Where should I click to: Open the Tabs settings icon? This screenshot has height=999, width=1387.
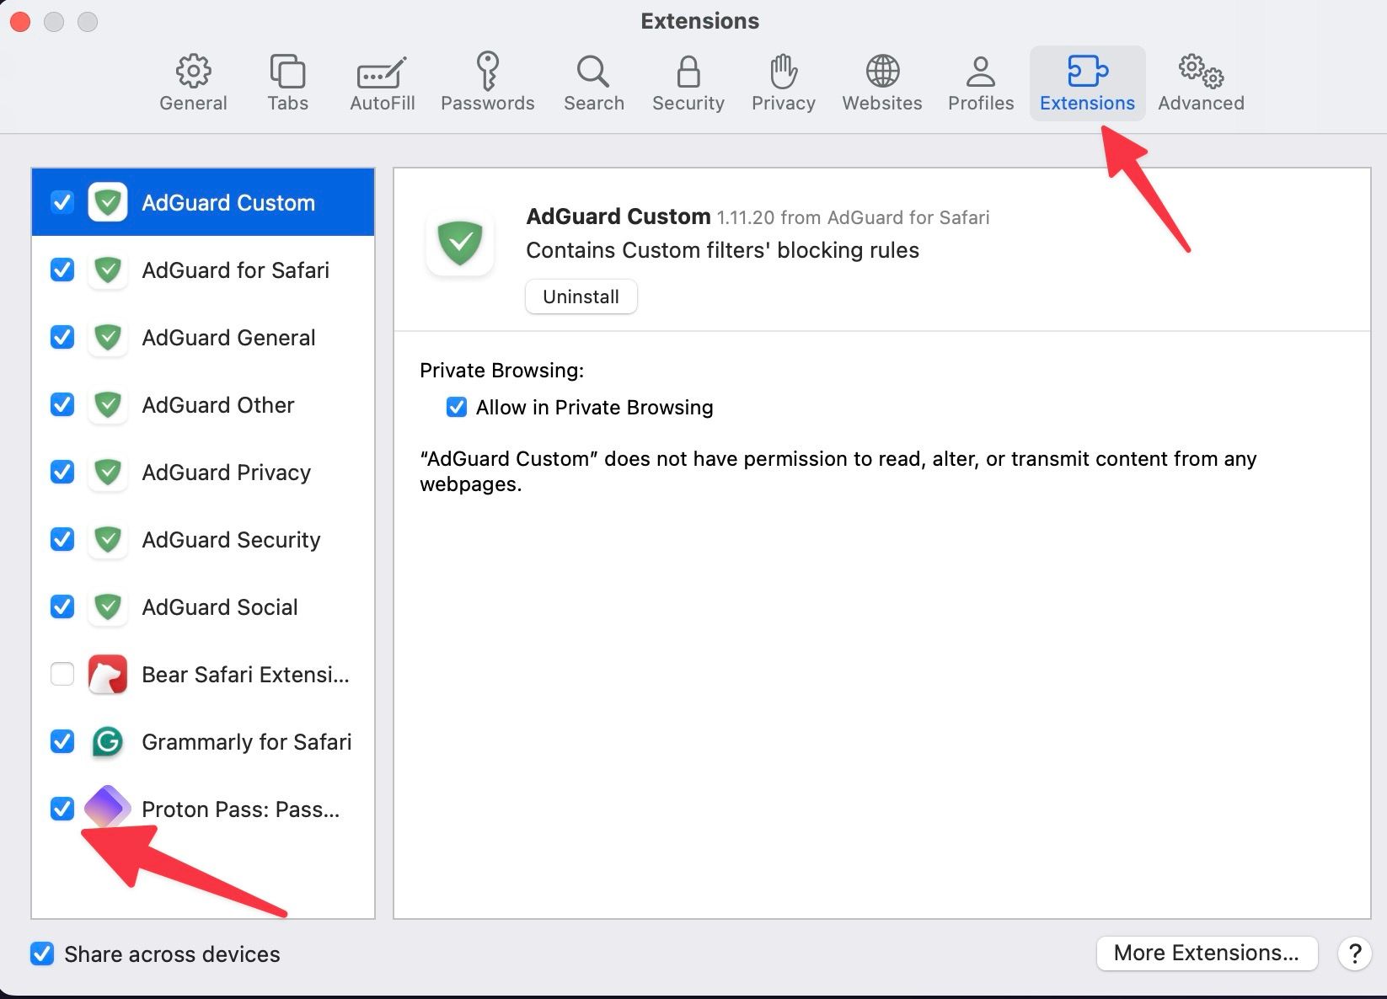coord(287,72)
